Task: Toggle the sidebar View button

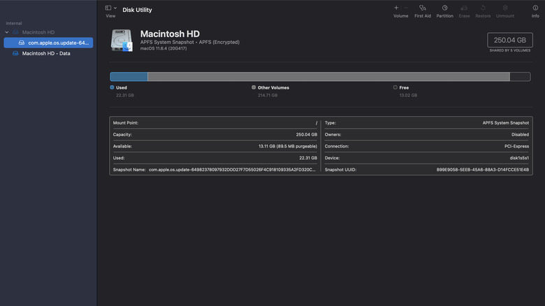Action: tap(108, 8)
